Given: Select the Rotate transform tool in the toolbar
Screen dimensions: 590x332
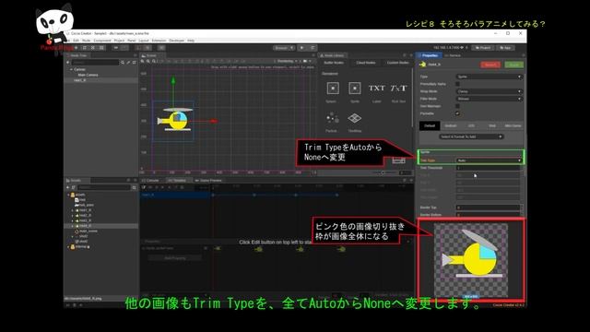Looking at the screenshot, I should (x=85, y=48).
